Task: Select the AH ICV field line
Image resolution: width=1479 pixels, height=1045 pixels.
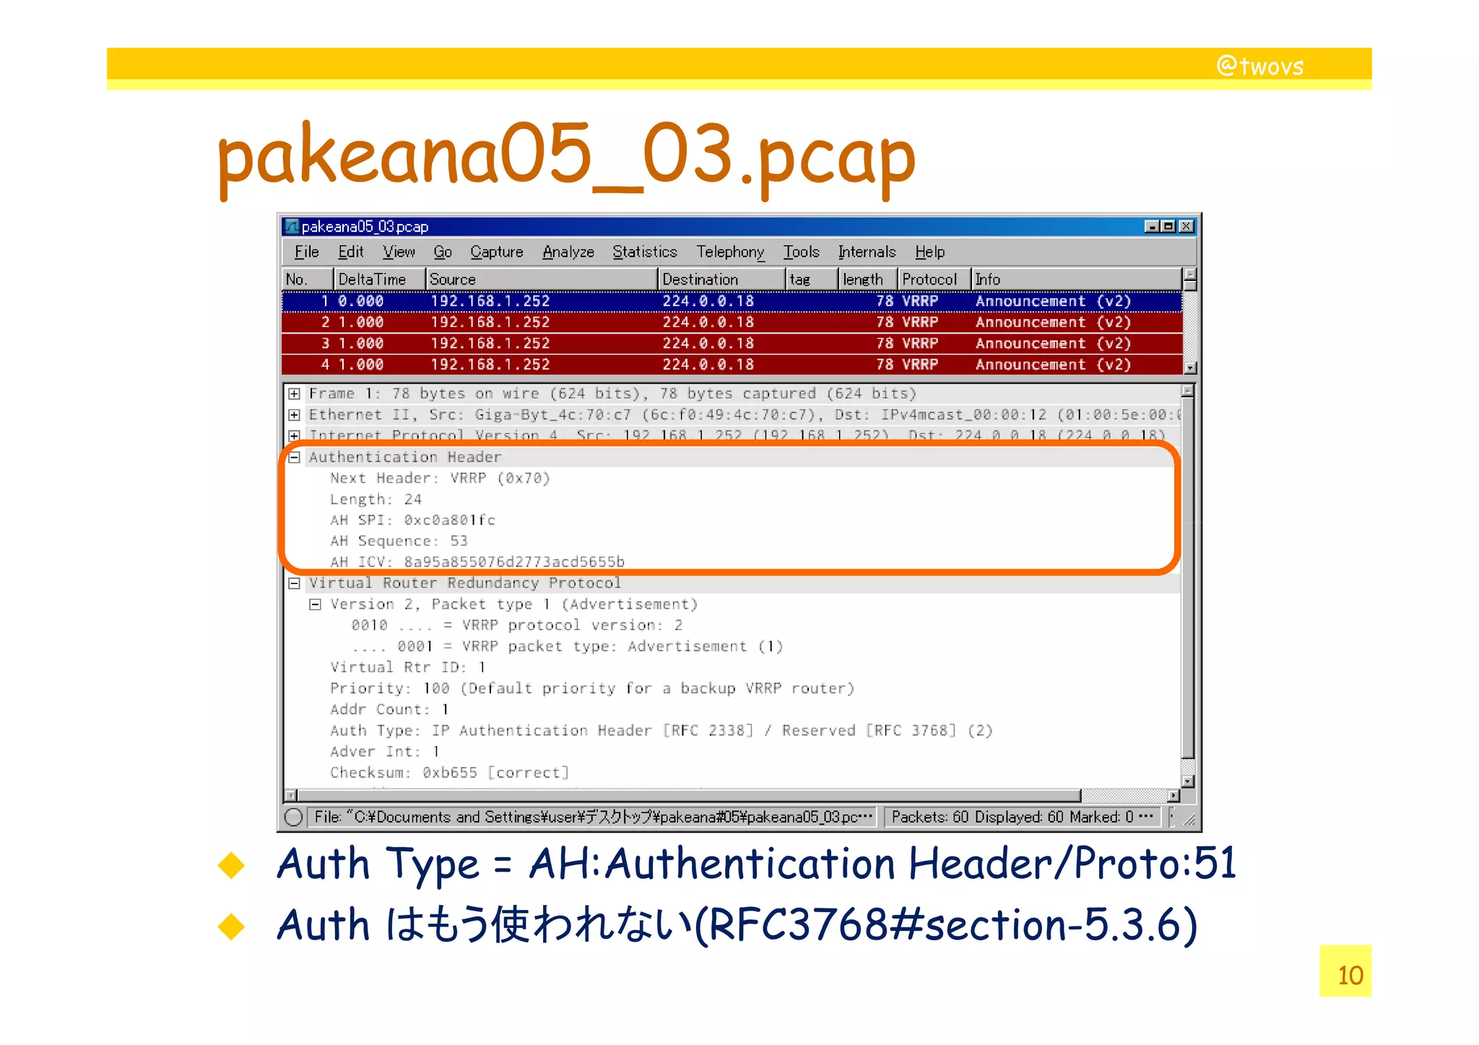Action: (x=477, y=562)
